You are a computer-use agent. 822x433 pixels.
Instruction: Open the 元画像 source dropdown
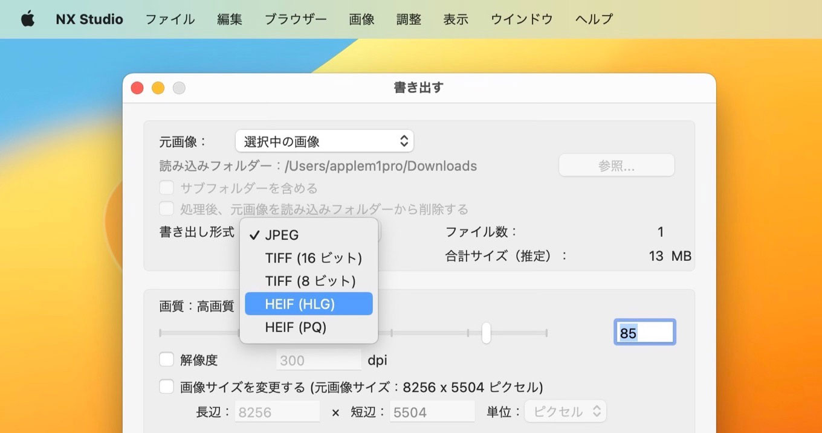point(325,142)
